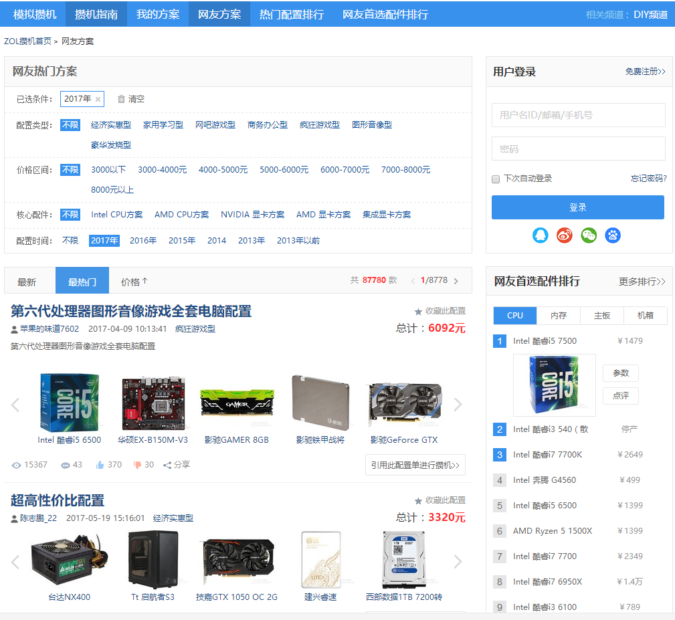Click 免费注册>> link
The height and width of the screenshot is (620, 675).
[646, 72]
